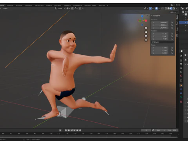This screenshot has height=141, width=188.
Task: Open the overlays settings dropdown arrow
Action: point(159,9)
